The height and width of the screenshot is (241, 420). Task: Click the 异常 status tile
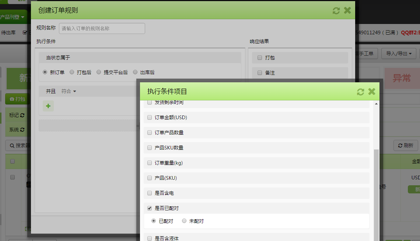pos(402,78)
